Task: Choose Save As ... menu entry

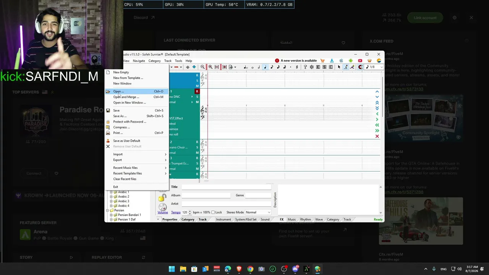Action: pos(136,116)
